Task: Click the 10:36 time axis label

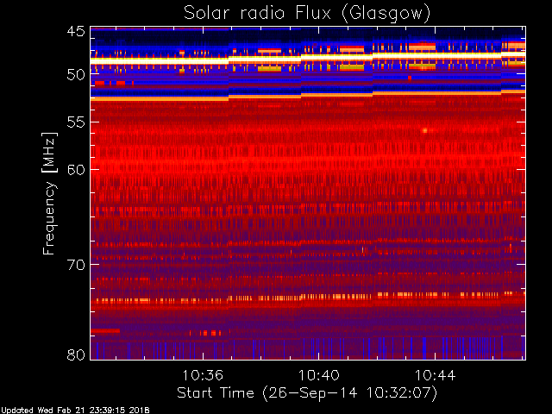Action: (204, 376)
